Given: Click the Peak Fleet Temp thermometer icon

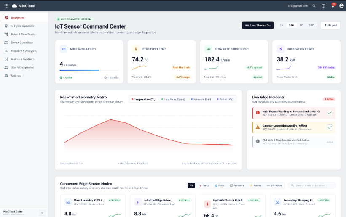Looking at the screenshot, I should point(136,49).
